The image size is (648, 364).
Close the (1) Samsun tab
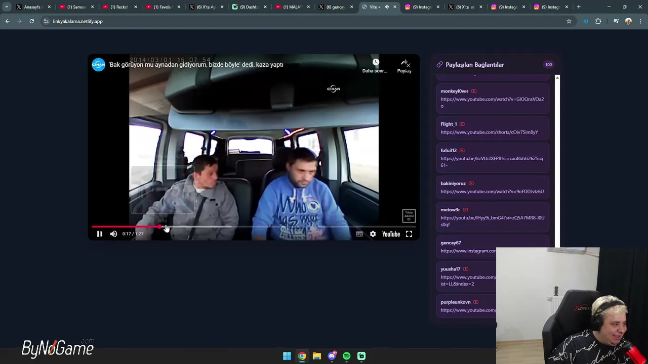tap(92, 7)
